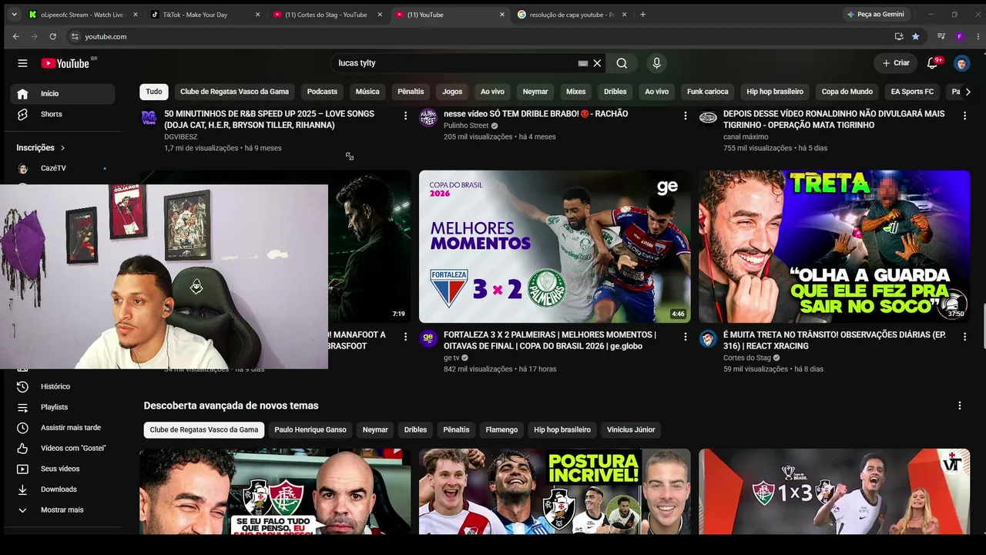Go back with the browser back arrow
Image resolution: width=986 pixels, height=555 pixels.
(x=15, y=36)
